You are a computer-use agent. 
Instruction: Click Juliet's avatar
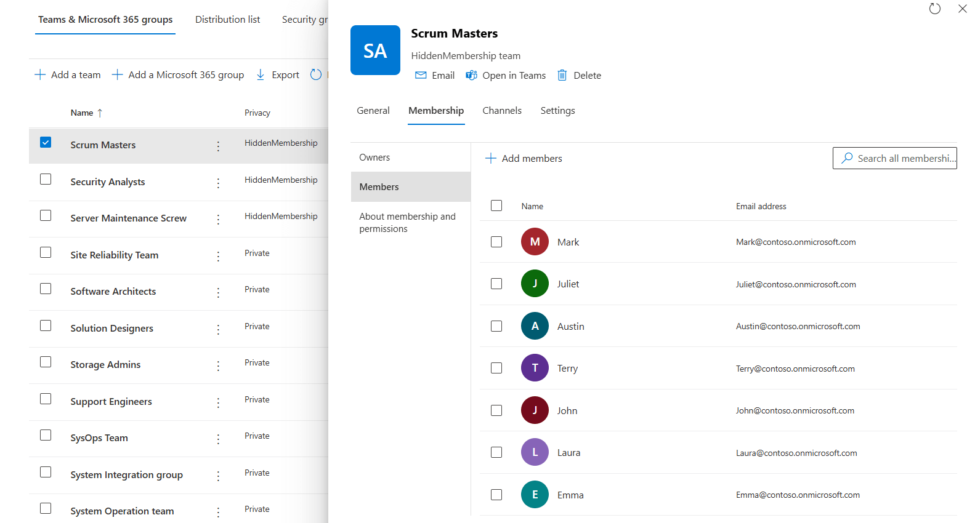click(535, 284)
